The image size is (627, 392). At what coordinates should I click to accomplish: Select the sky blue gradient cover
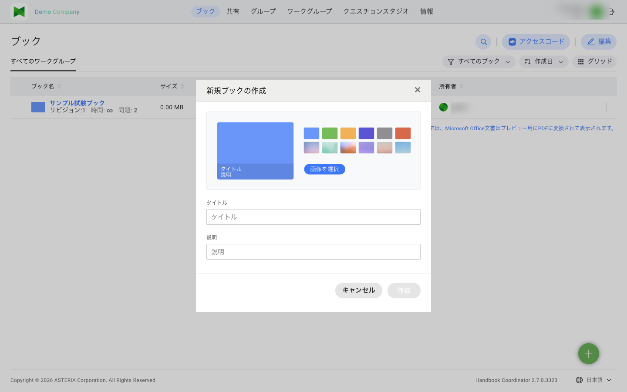coord(403,148)
